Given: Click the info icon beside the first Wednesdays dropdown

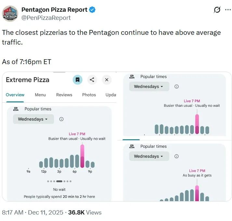Looking at the screenshot, I should (61, 119).
